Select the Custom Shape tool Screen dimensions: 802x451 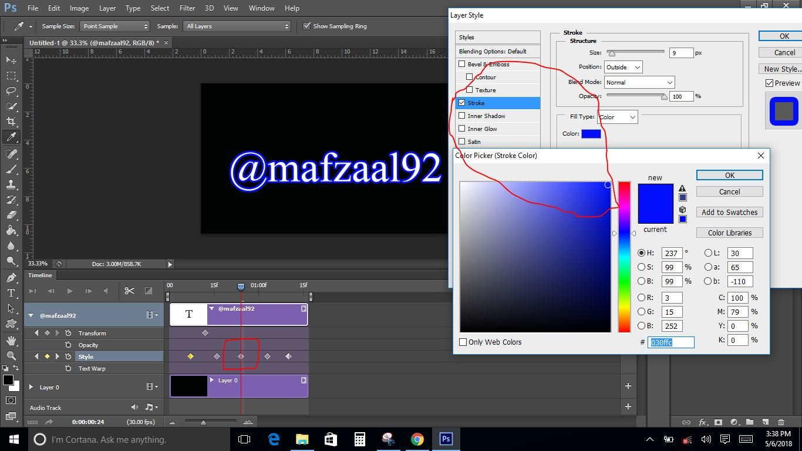point(11,324)
